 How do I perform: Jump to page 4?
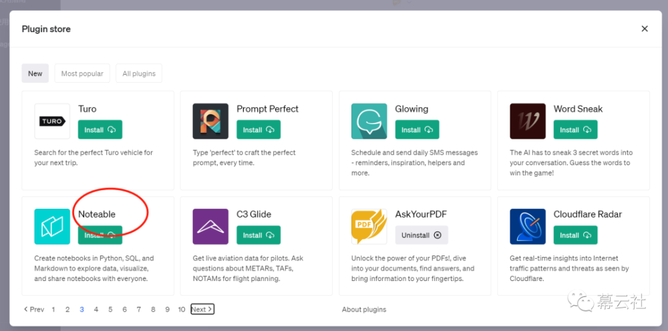click(96, 309)
